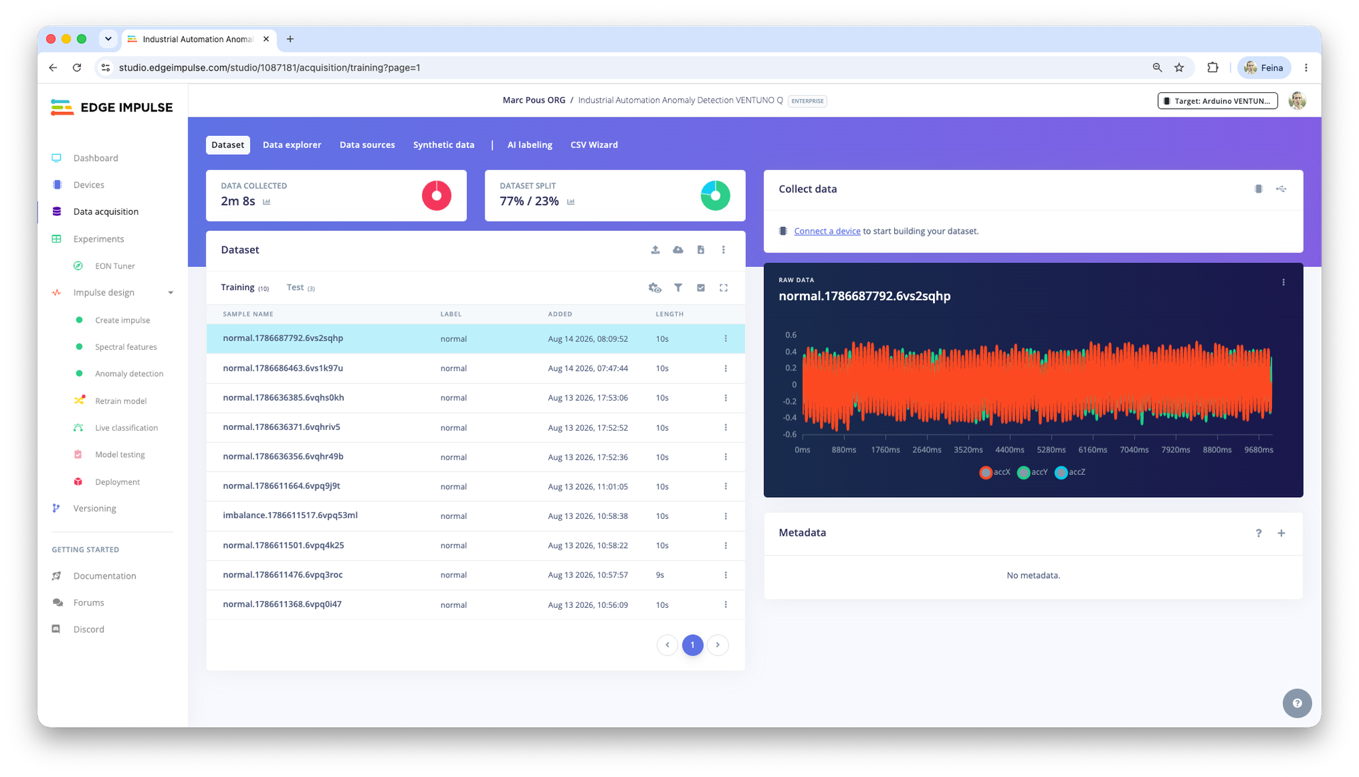The height and width of the screenshot is (777, 1359).
Task: Click the gear-eye settings icon above sample list
Action: 655,288
